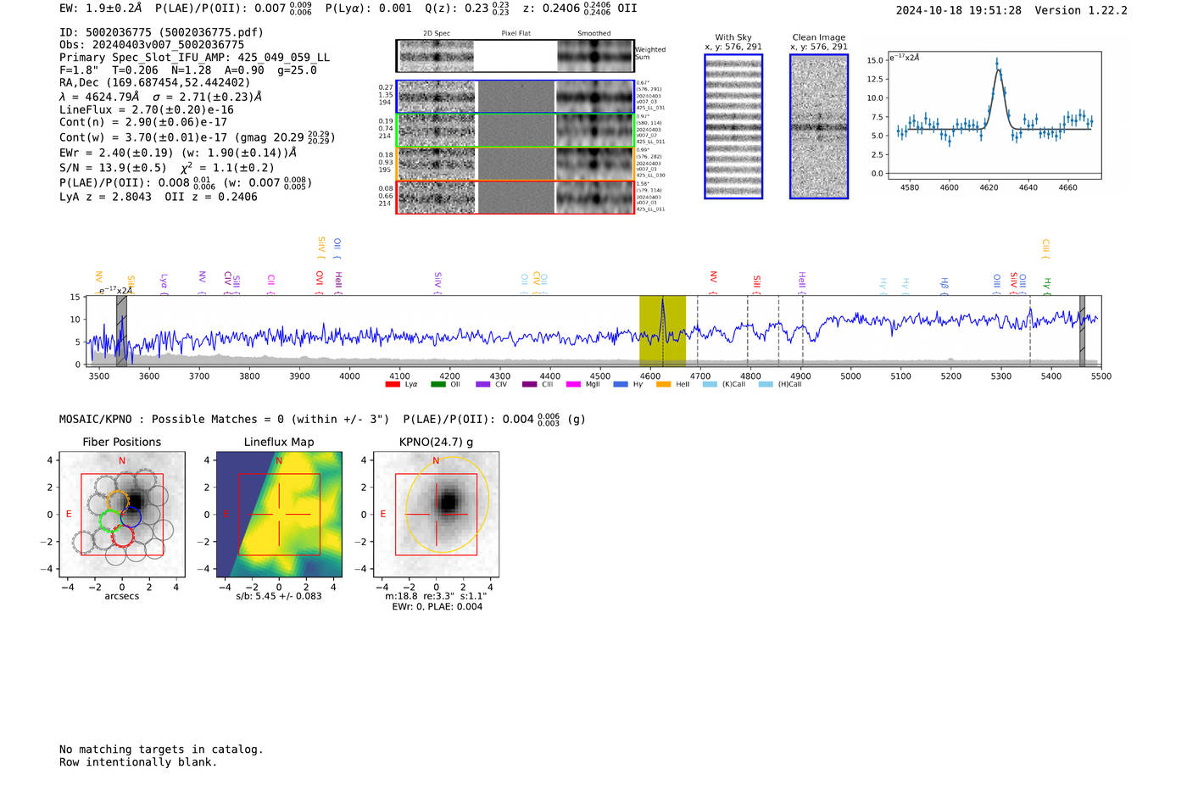The width and height of the screenshot is (1187, 808).
Task: Click the Smoothed column header
Action: [x=594, y=34]
